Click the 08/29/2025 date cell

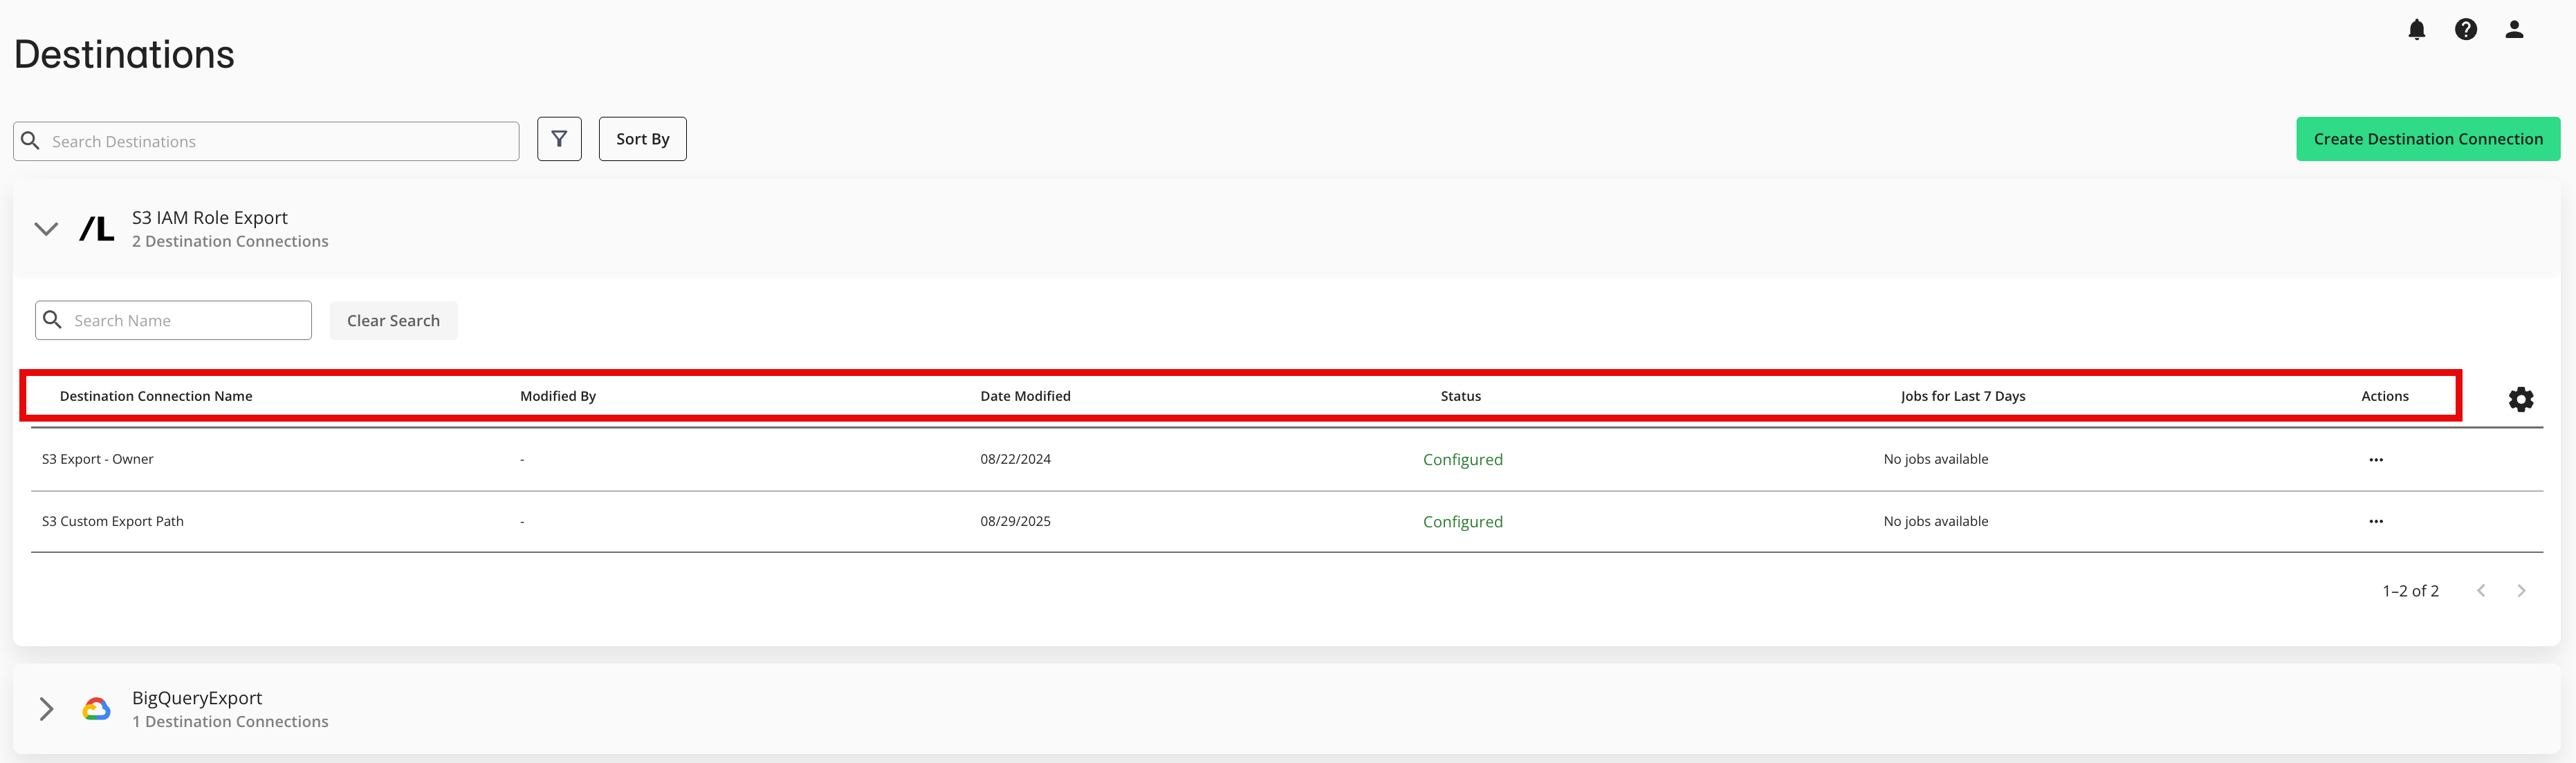(x=1015, y=521)
